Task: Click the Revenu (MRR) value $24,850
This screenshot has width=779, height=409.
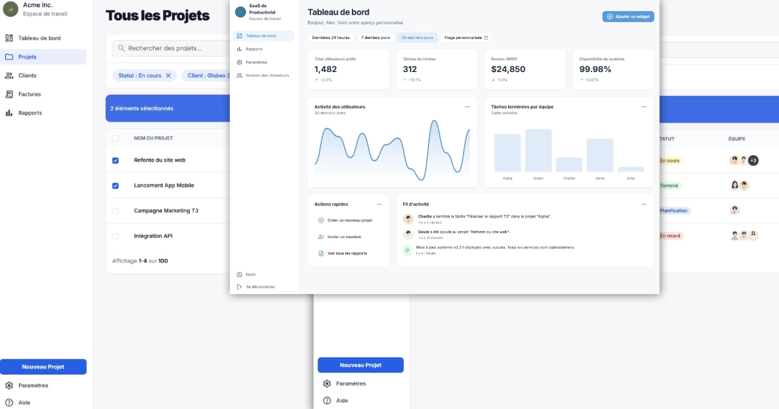Action: coord(508,69)
